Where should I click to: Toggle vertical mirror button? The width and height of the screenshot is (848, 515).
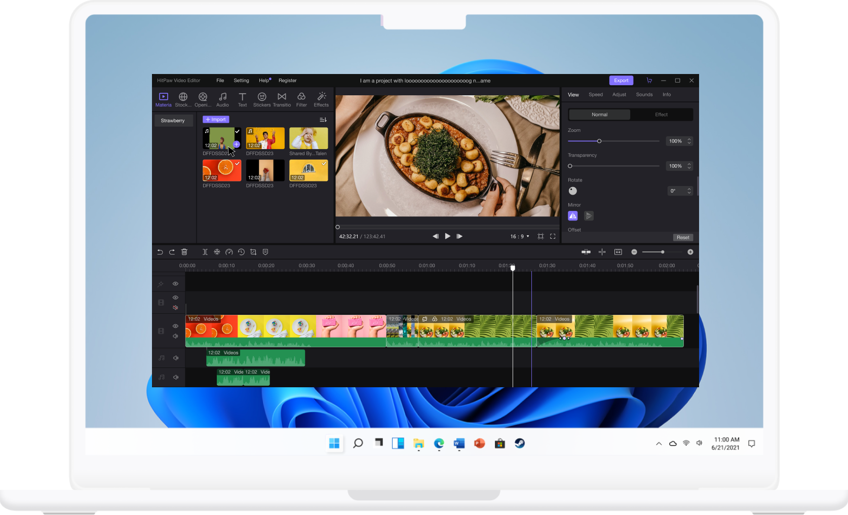589,216
